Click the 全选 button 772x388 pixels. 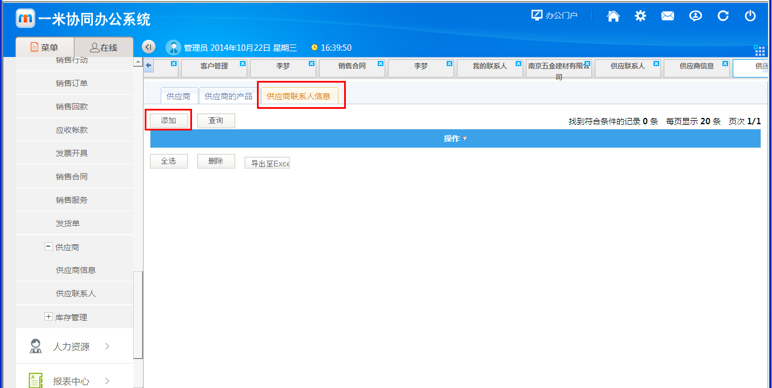click(x=169, y=161)
